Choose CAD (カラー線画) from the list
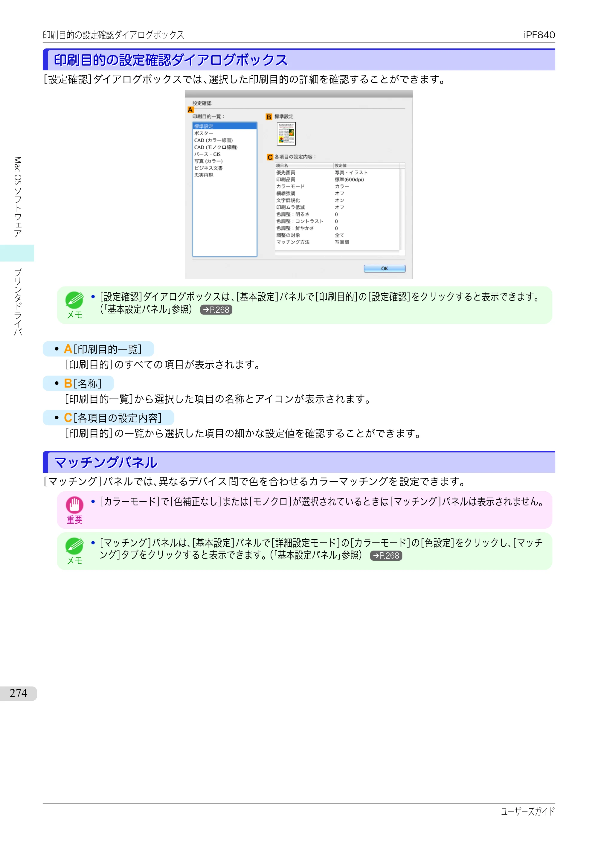Screen dimensions: 598x846 [224, 140]
